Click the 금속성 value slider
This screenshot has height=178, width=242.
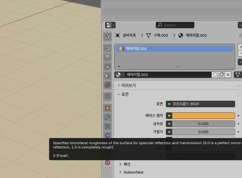pyautogui.click(x=204, y=124)
